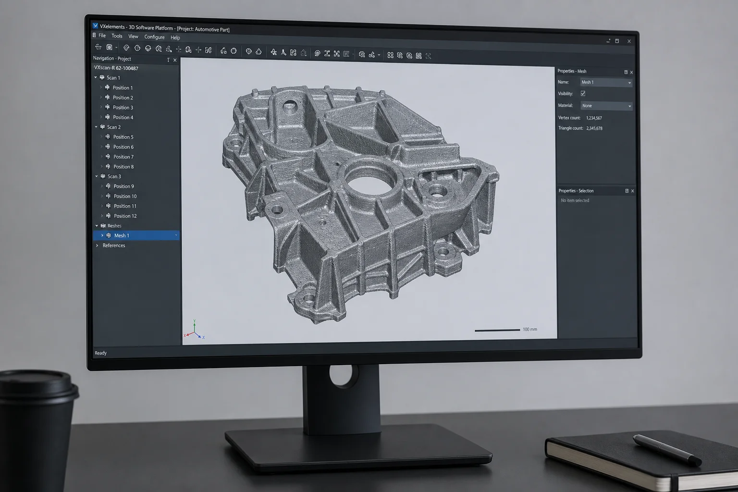Viewport: 738px width, 492px height.
Task: Select Position 7 in the tree
Action: [123, 157]
